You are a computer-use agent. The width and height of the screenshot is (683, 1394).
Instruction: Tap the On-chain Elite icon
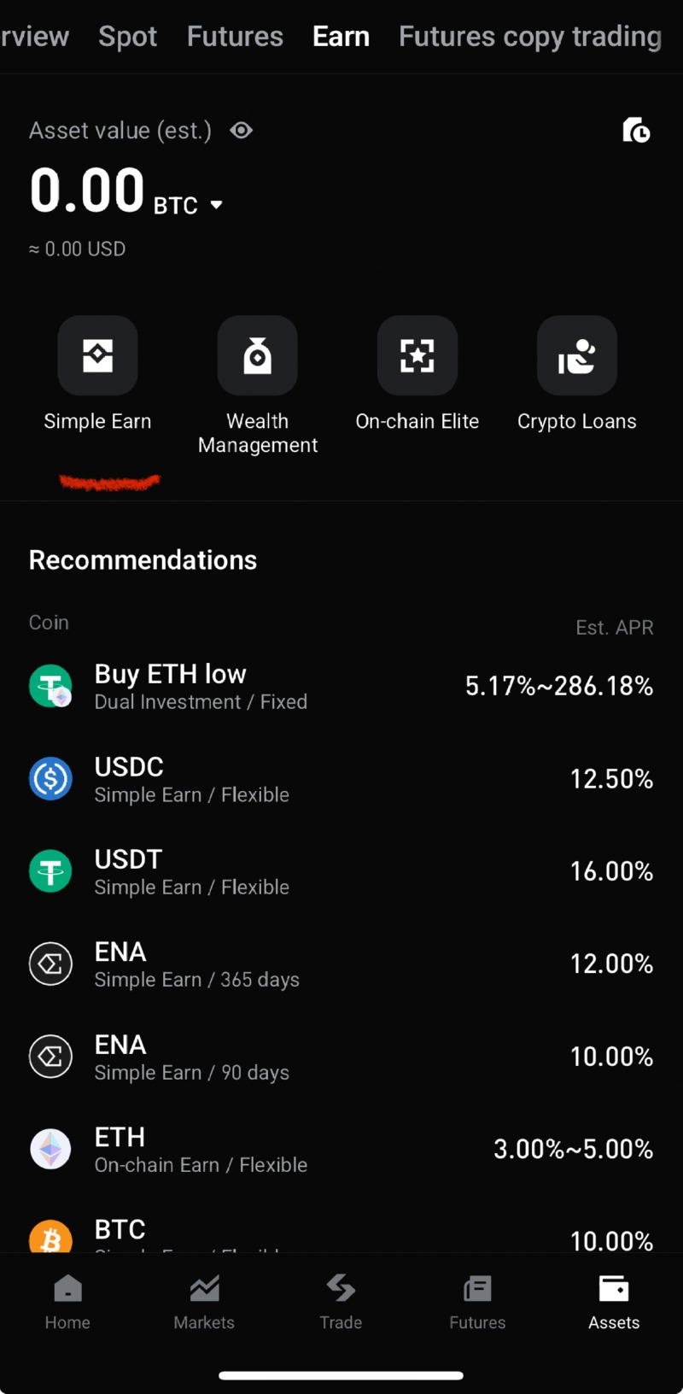pyautogui.click(x=417, y=355)
